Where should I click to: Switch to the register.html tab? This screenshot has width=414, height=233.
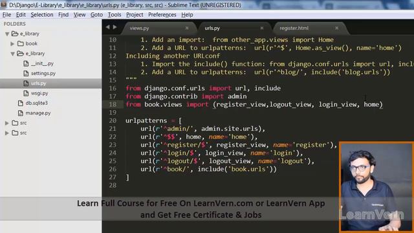click(x=294, y=28)
